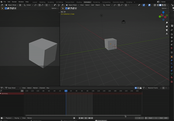Screen dimensions: 174x121
Task: Click the camera view icon in viewport
Action: 167,30
